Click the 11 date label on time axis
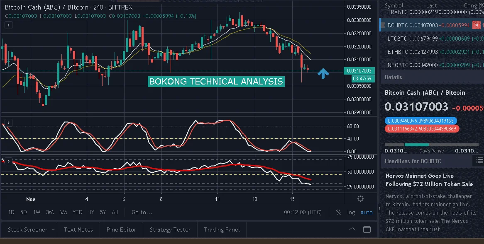 point(218,199)
